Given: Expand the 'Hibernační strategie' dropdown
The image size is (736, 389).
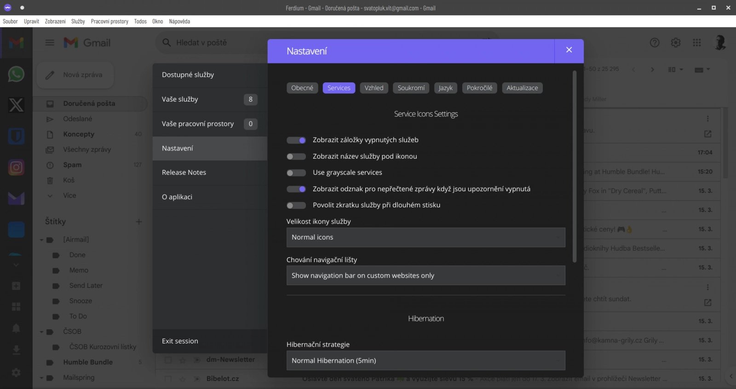Looking at the screenshot, I should [x=425, y=360].
